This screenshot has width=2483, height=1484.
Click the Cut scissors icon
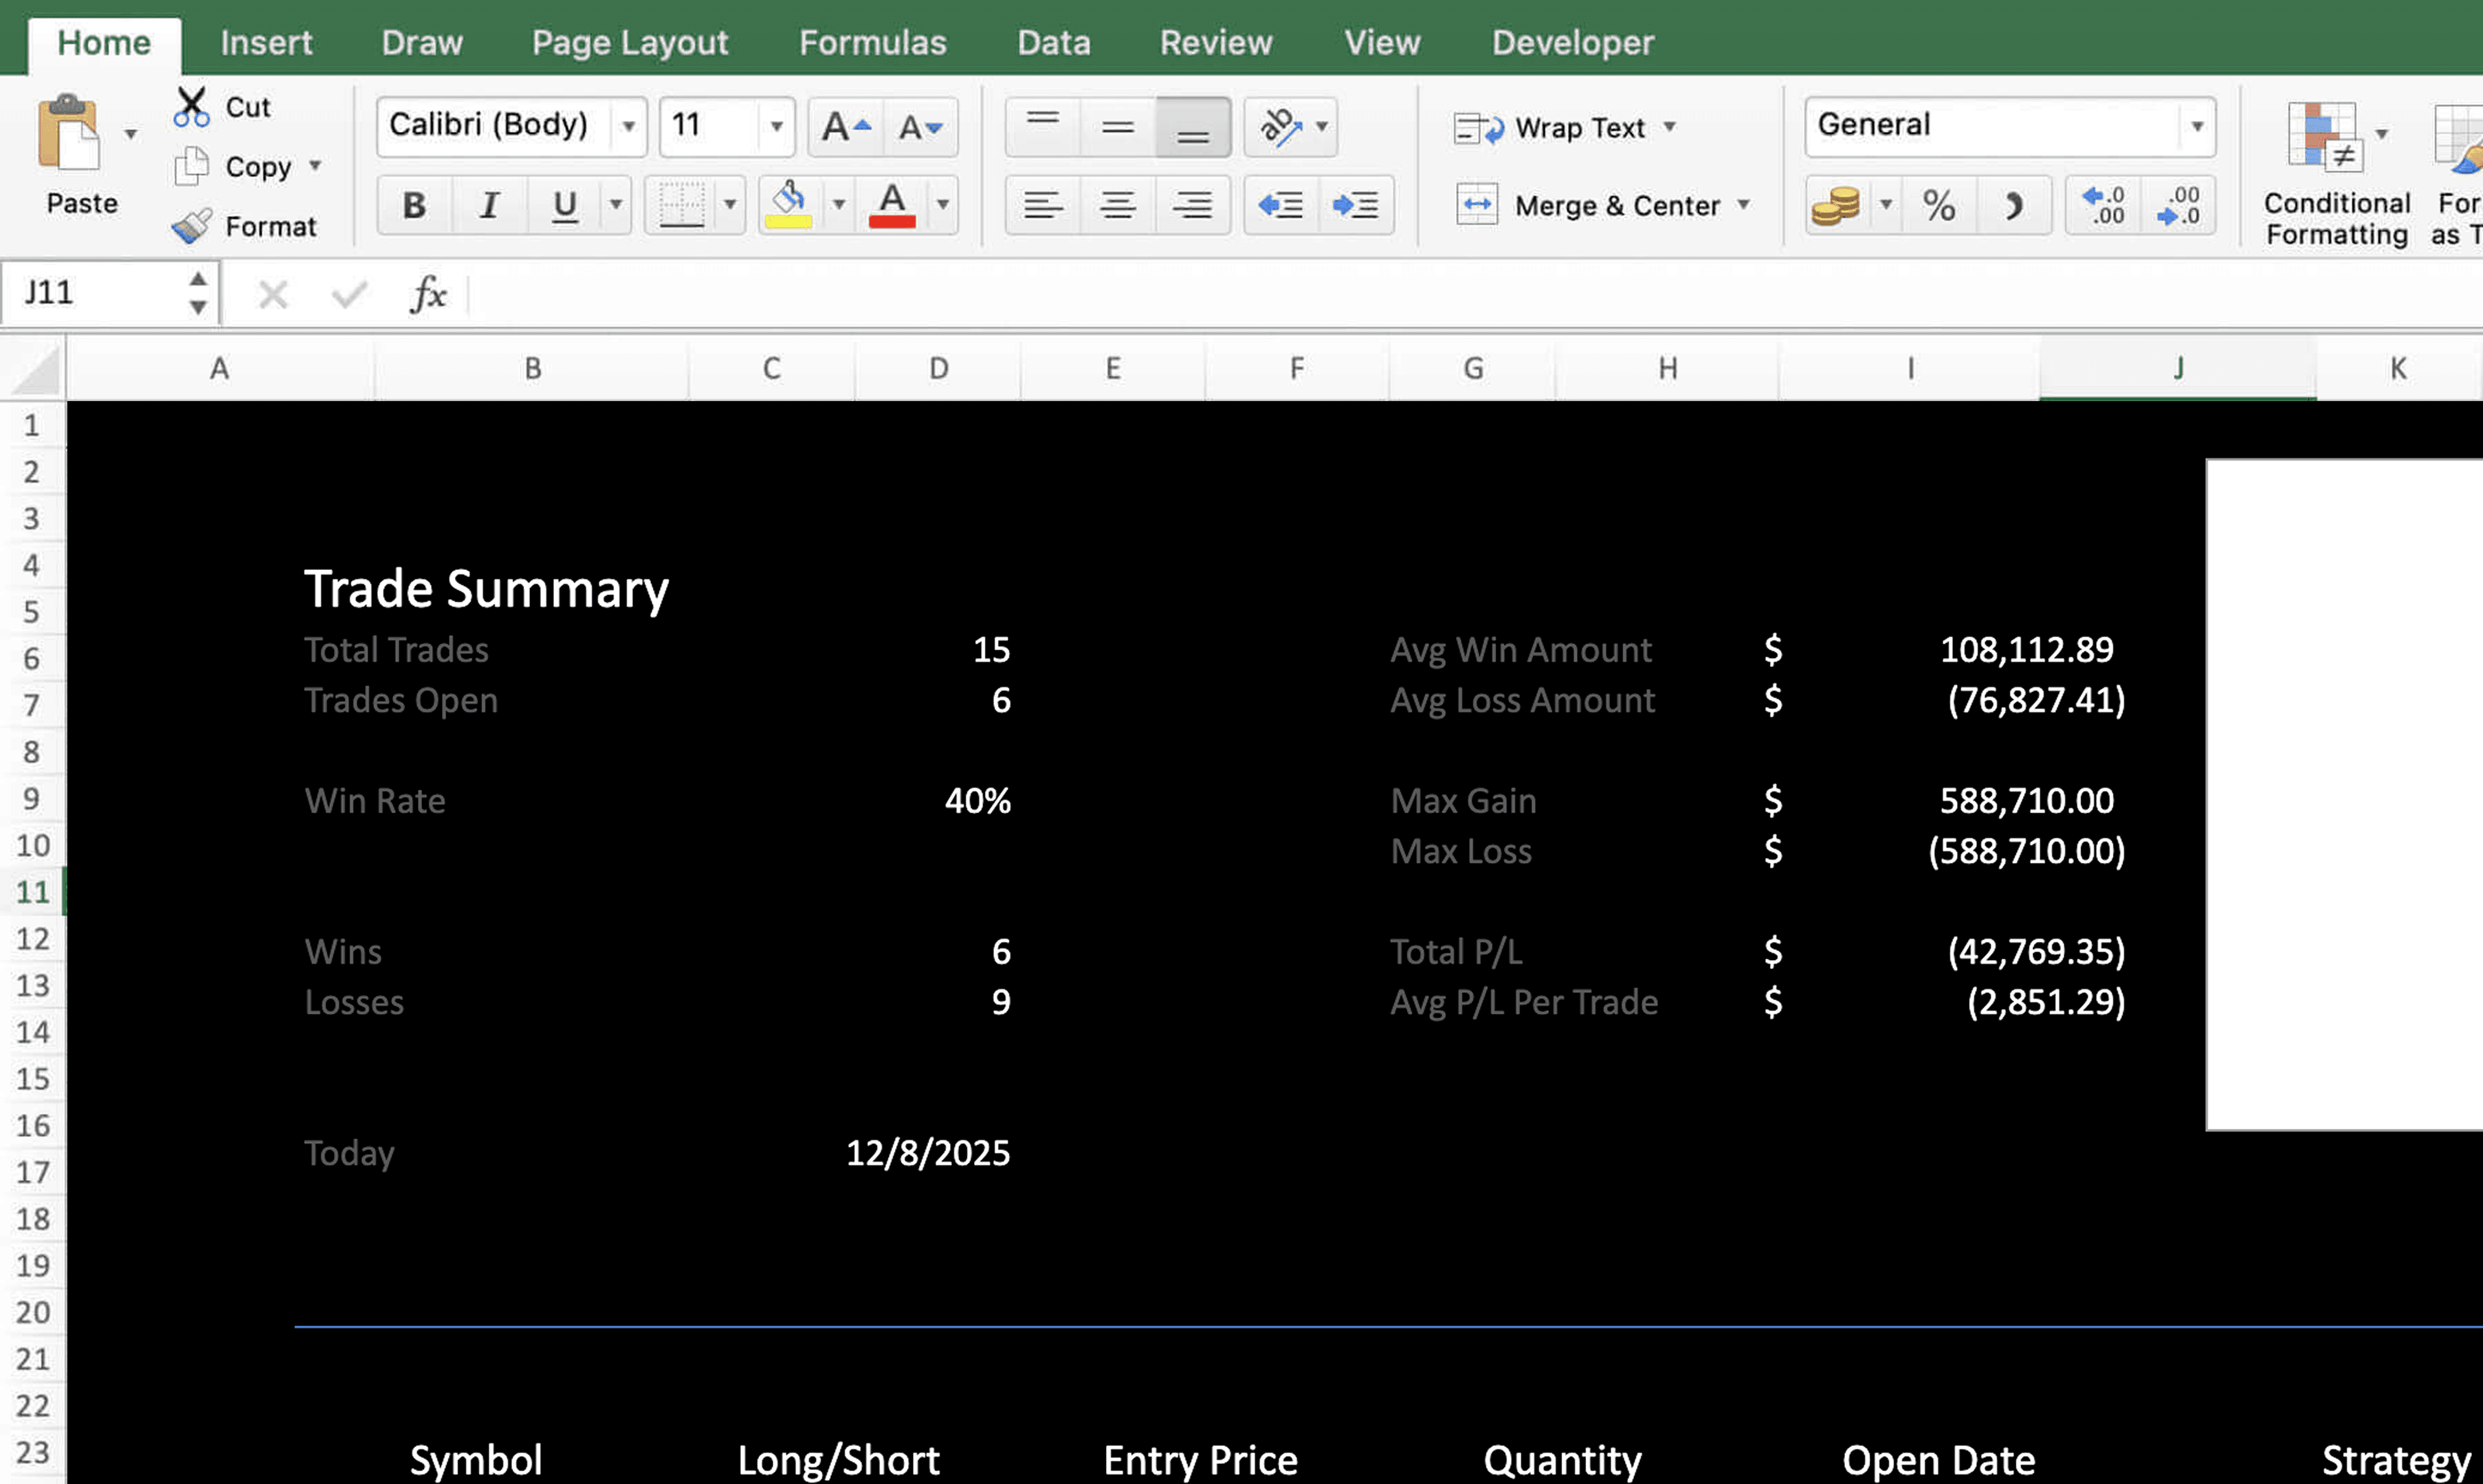(190, 107)
